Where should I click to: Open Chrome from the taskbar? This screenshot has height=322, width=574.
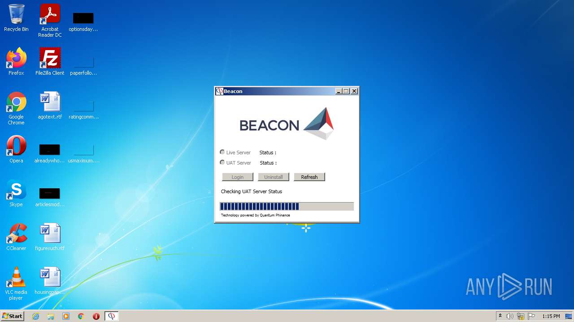[x=81, y=316]
